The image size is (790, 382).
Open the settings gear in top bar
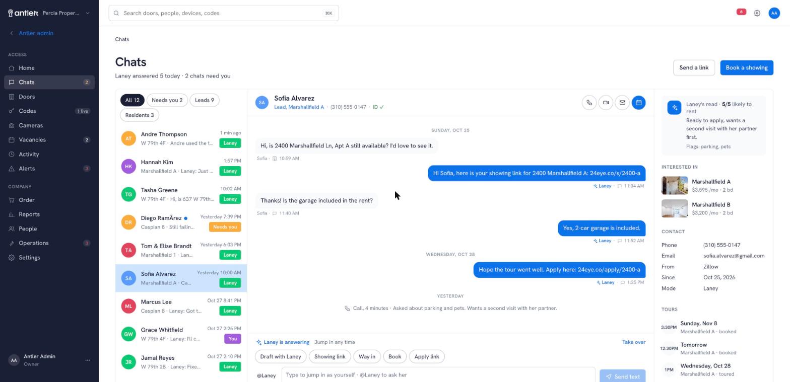757,13
